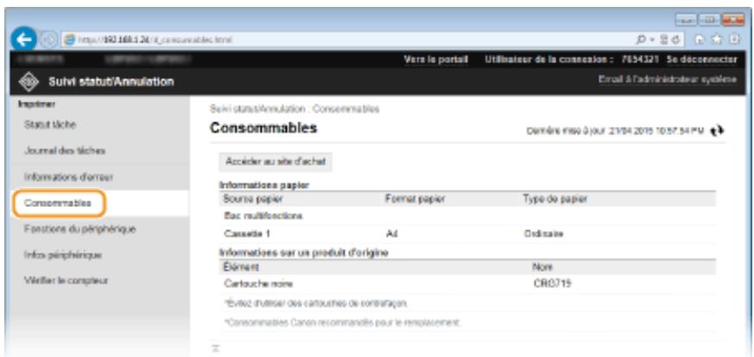The image size is (754, 357).
Task: Click the 'Élément' column header
Action: (241, 266)
